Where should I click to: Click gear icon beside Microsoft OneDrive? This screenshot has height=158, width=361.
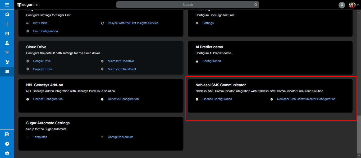click(x=102, y=61)
